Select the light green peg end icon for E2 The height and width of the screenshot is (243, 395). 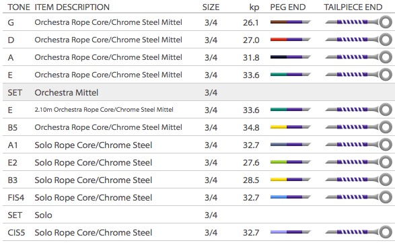click(291, 162)
